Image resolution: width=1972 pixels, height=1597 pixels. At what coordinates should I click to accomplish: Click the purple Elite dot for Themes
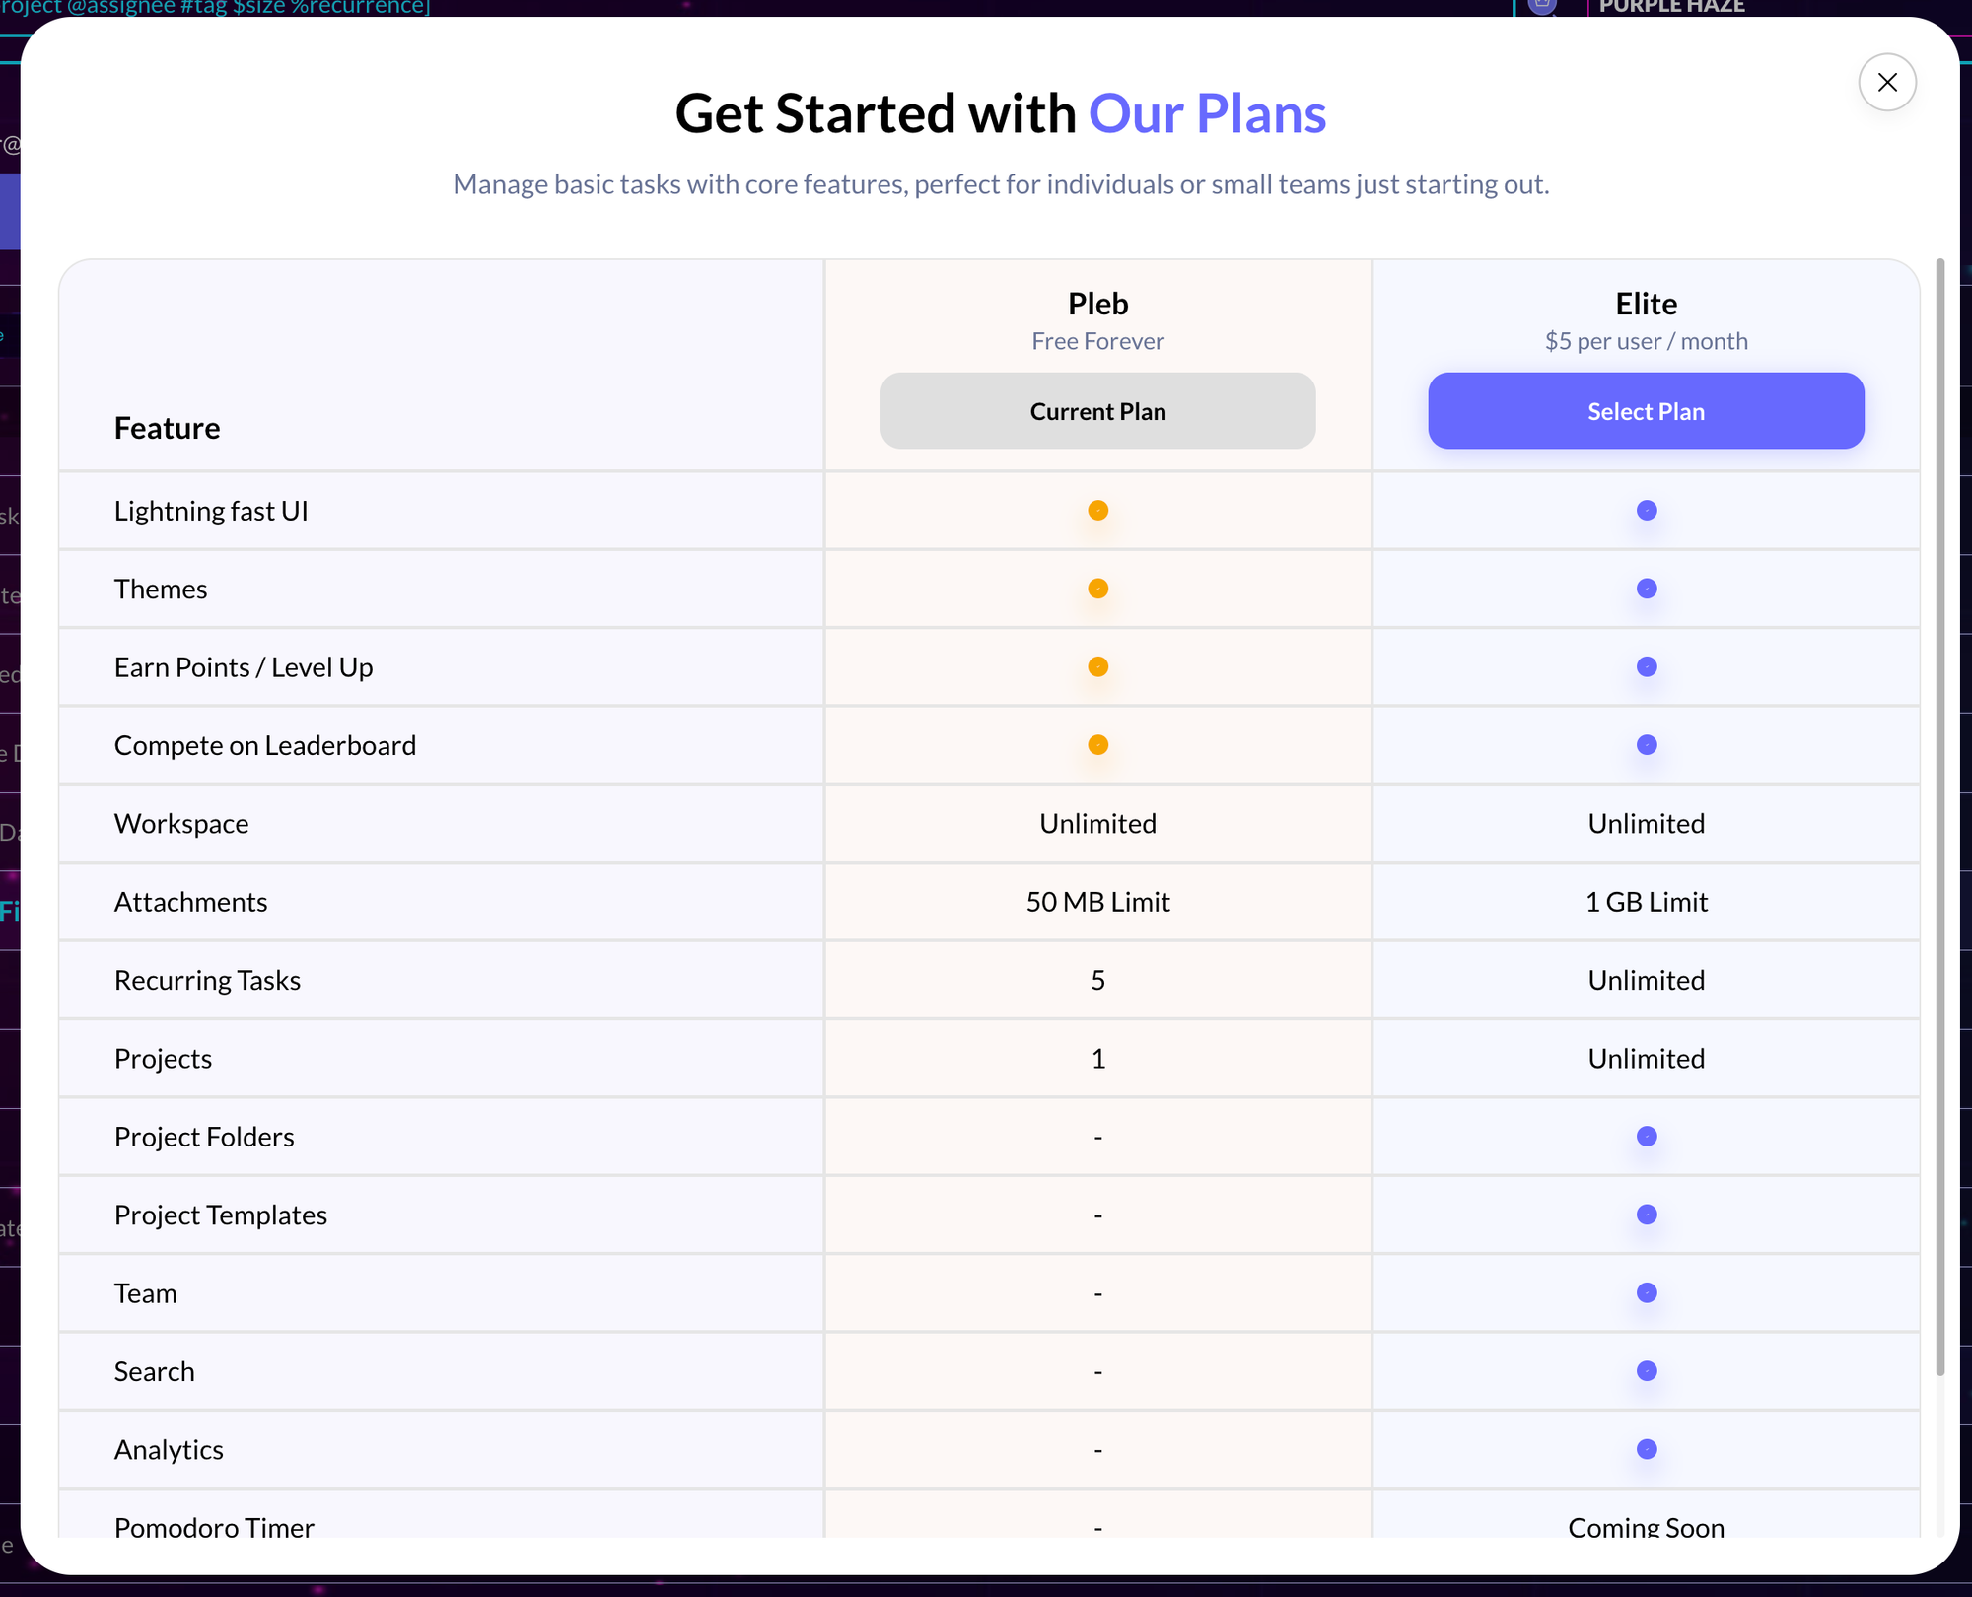(x=1646, y=589)
